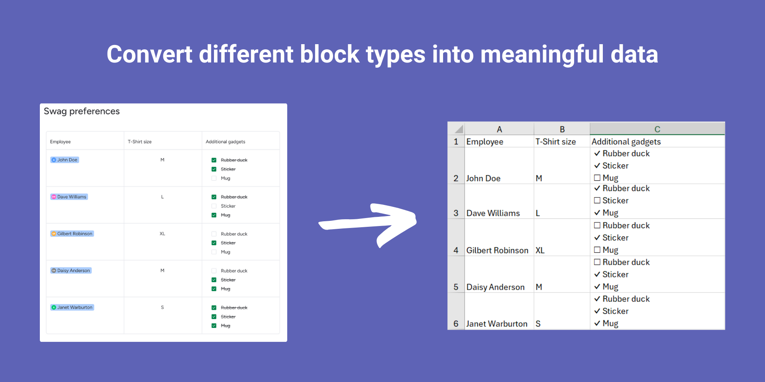
Task: Click Daisy Anderson's gray avatar icon
Action: coord(54,271)
